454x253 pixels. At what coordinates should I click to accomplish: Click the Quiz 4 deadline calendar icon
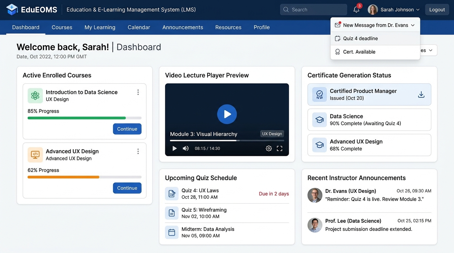(x=338, y=39)
